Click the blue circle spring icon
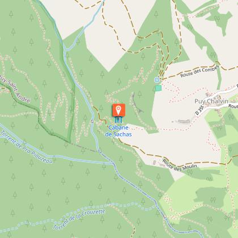238x238 pixels. pos(156,80)
